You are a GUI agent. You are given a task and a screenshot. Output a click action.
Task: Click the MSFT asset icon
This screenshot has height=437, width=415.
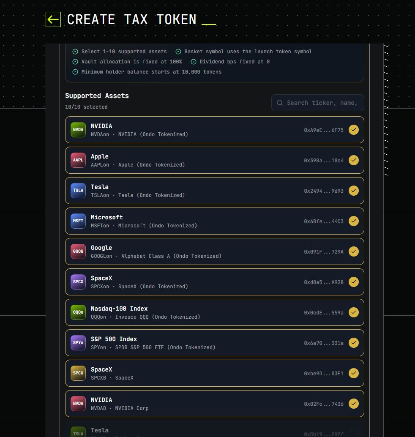78,221
